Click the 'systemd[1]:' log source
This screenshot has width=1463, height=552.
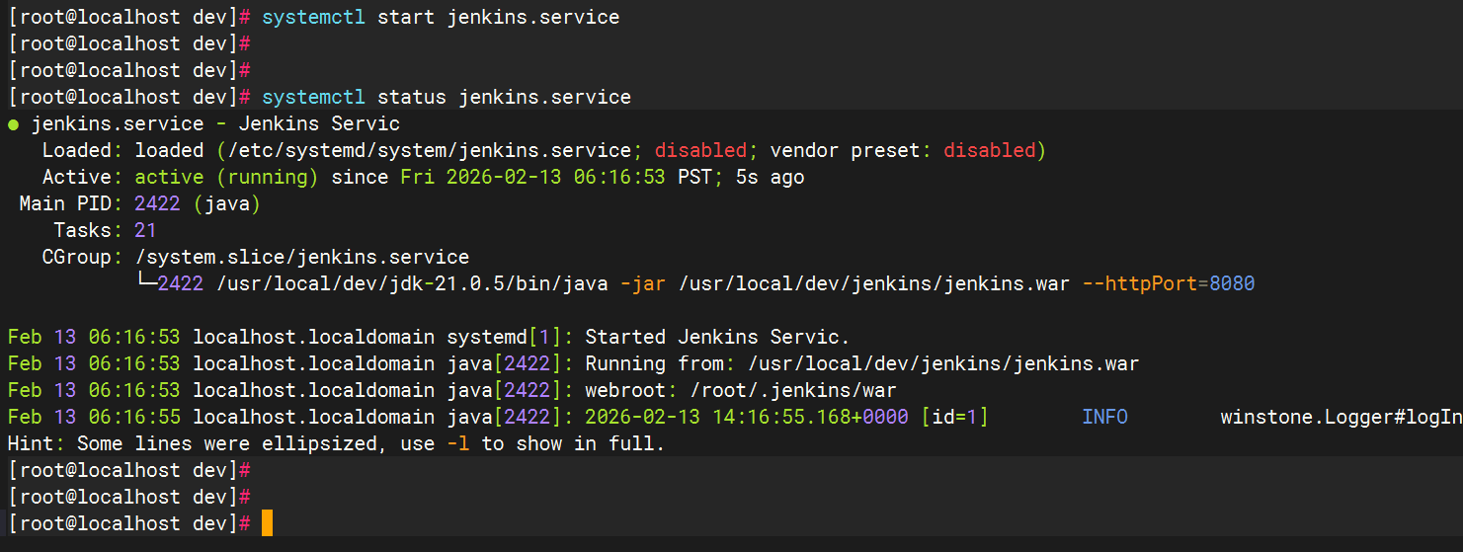511,337
